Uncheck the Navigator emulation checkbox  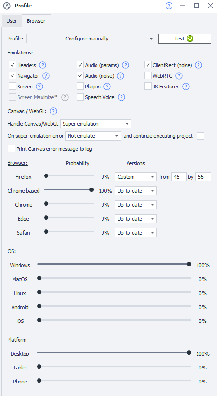pyautogui.click(x=13, y=75)
